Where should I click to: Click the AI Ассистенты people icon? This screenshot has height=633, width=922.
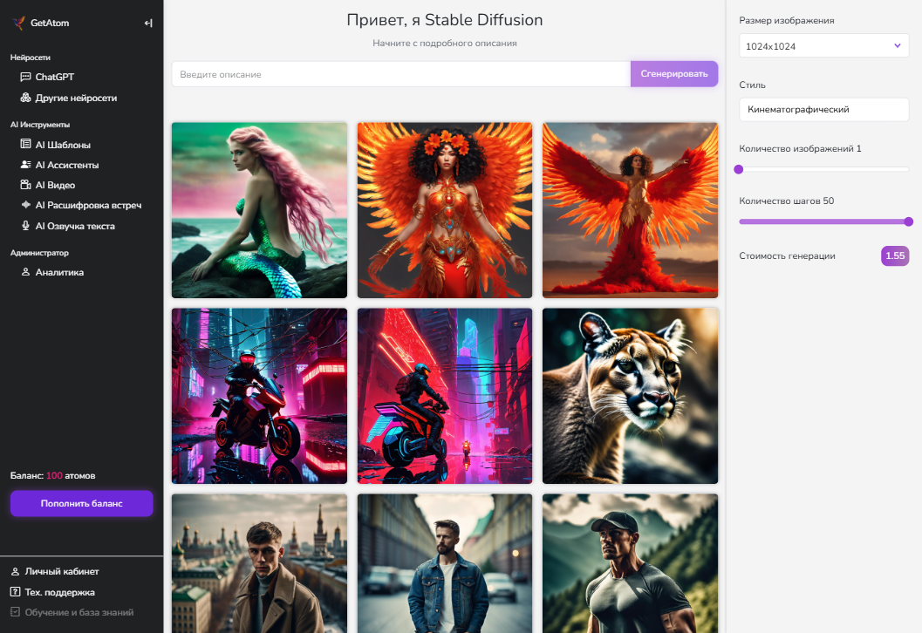[x=25, y=165]
